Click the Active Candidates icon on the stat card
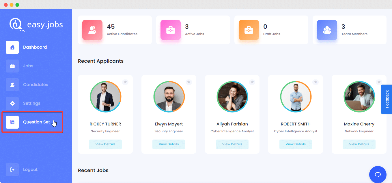The width and height of the screenshot is (392, 183). point(92,30)
